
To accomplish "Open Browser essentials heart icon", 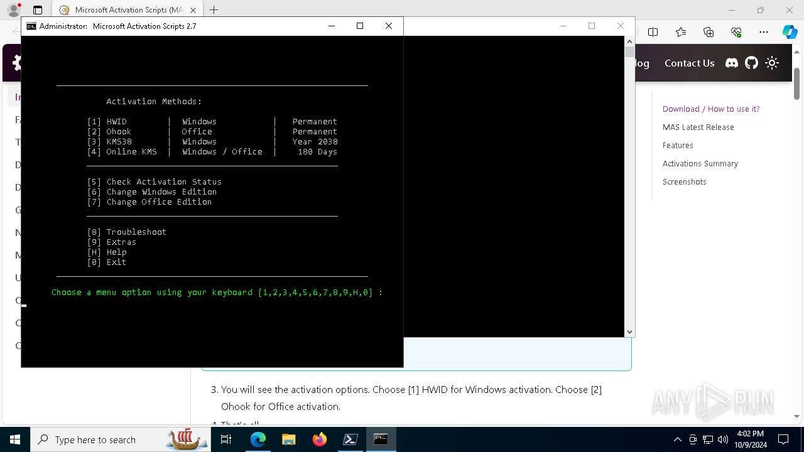I will coord(736,32).
